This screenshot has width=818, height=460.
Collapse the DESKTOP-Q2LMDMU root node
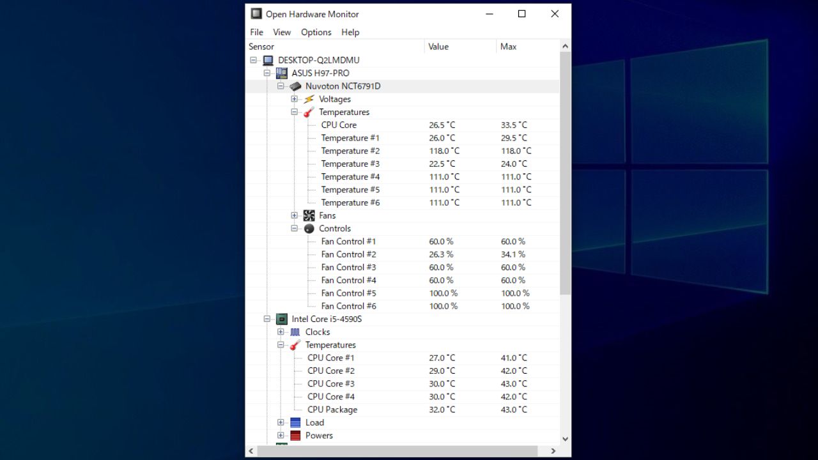(x=254, y=60)
